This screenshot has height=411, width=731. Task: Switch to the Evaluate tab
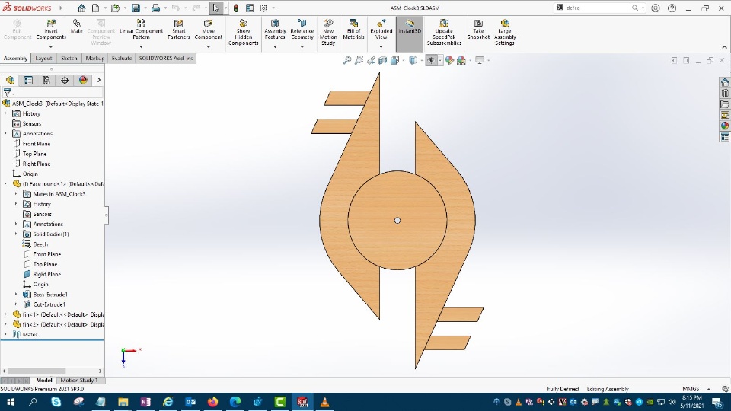[121, 58]
